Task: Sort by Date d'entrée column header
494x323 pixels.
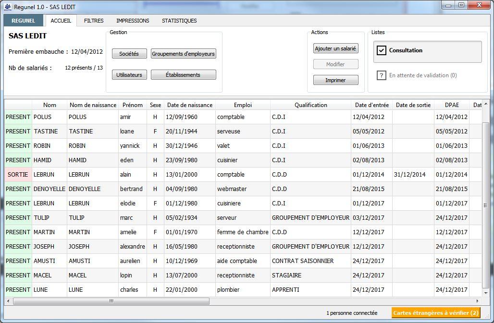Action: click(x=372, y=105)
